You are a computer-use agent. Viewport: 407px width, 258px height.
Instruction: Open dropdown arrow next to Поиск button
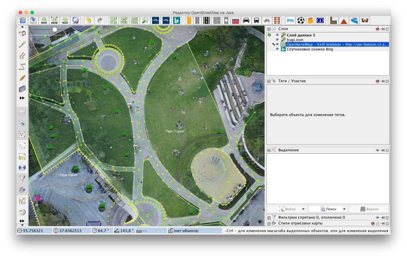[x=344, y=209]
